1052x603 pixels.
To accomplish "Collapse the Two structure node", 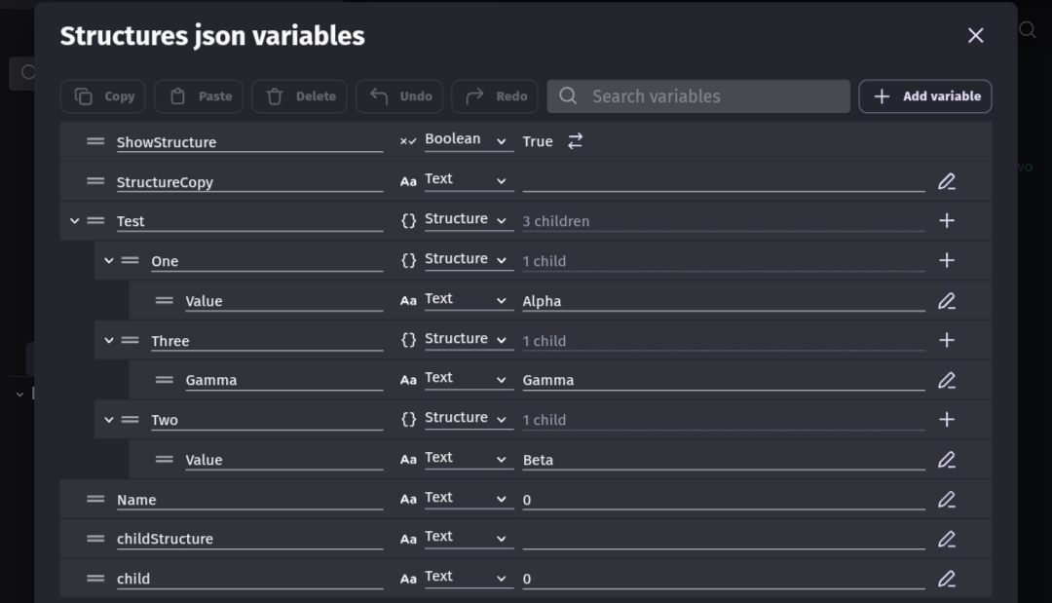I will 109,420.
